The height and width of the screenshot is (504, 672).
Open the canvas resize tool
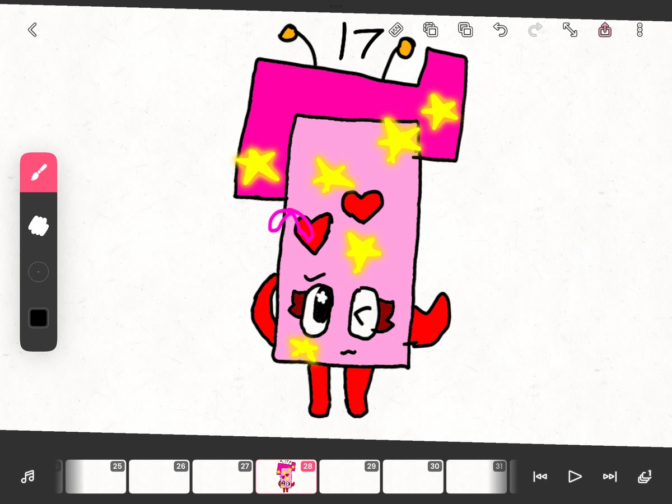tap(570, 30)
